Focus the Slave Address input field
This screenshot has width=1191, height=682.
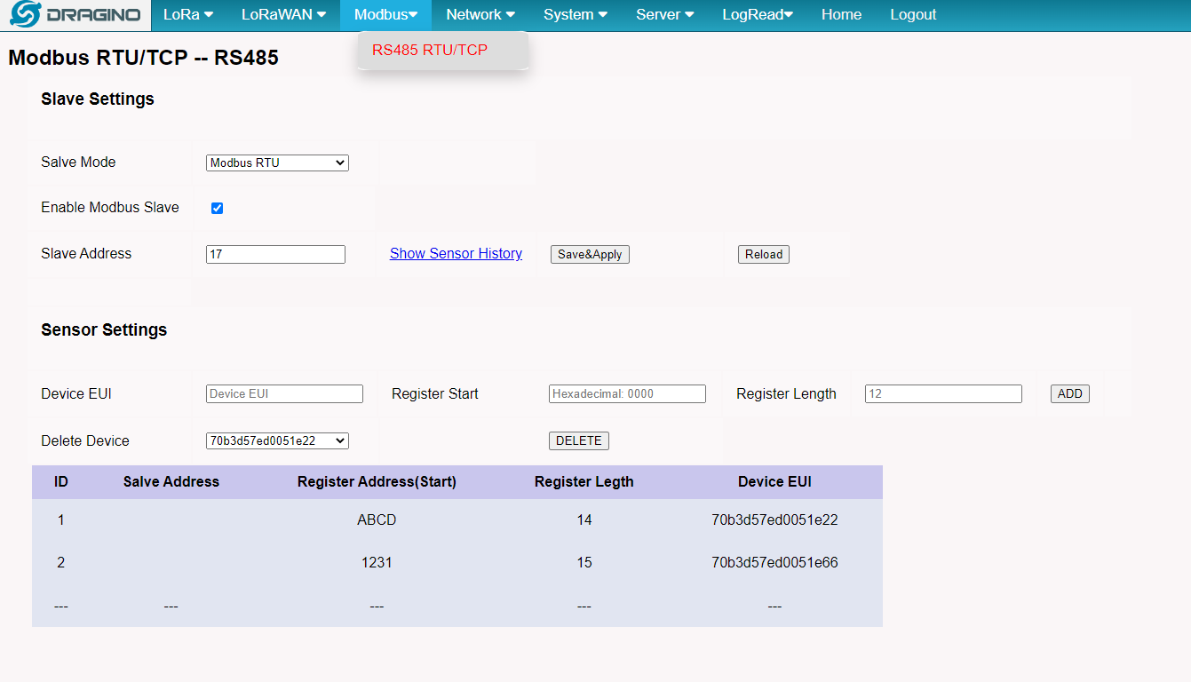point(275,254)
